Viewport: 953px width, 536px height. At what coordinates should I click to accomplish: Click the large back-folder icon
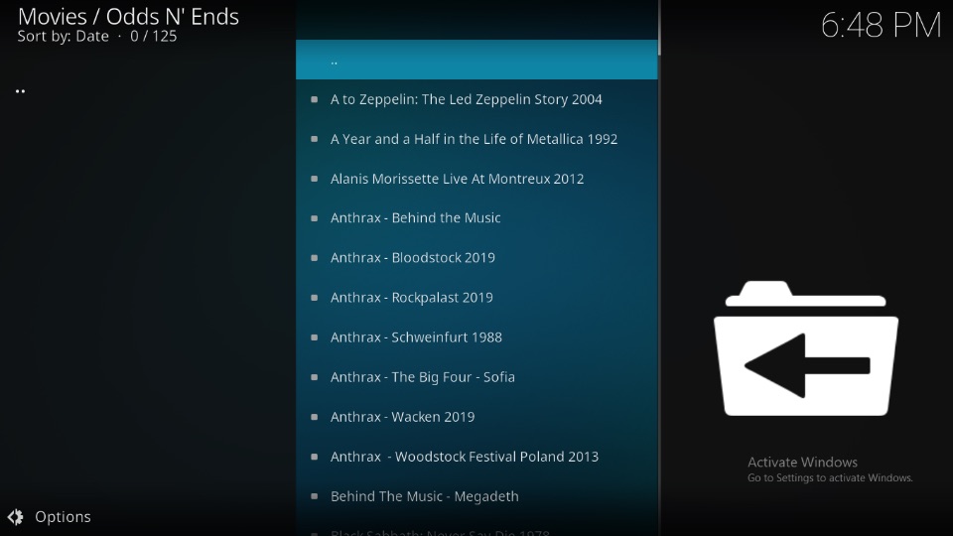tap(805, 348)
